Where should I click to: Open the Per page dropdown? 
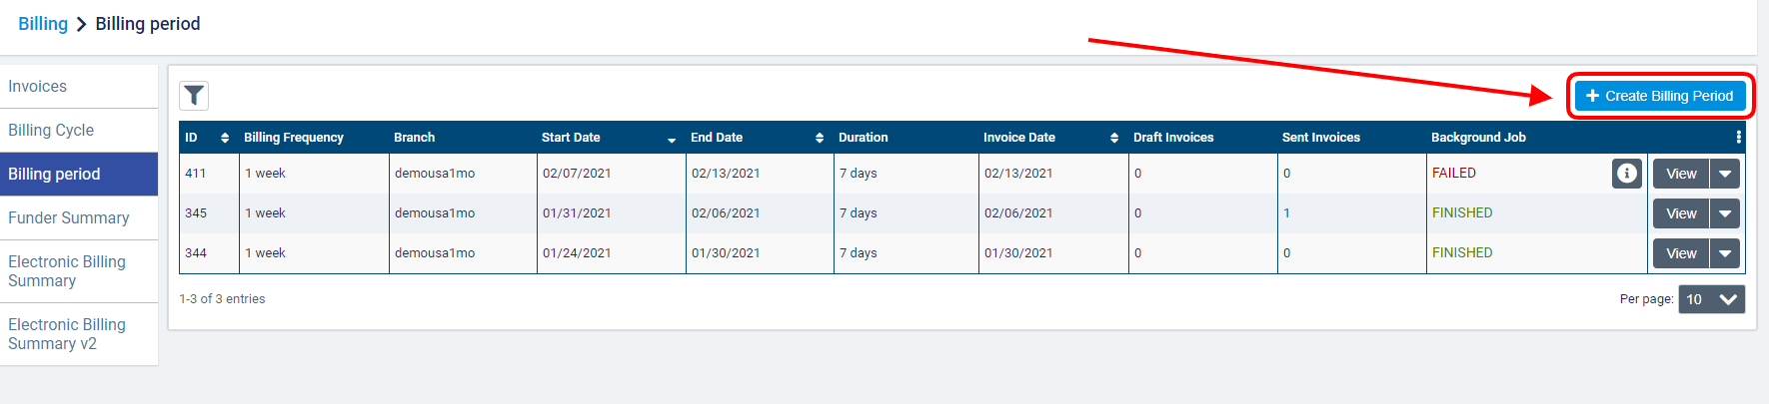[x=1711, y=299]
